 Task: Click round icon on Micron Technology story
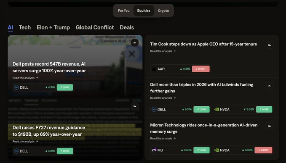270,126
